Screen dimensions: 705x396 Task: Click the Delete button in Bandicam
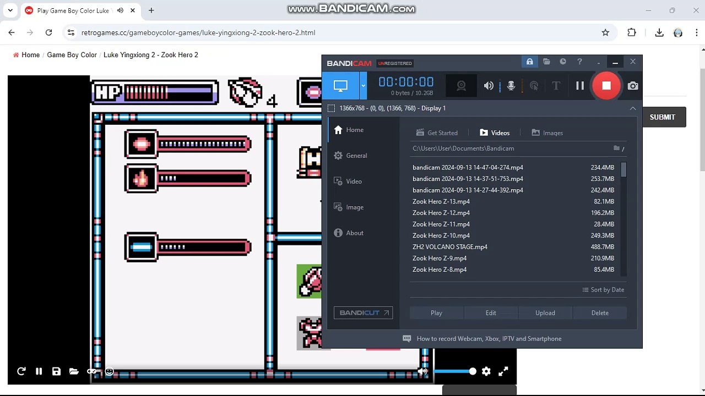pyautogui.click(x=600, y=313)
